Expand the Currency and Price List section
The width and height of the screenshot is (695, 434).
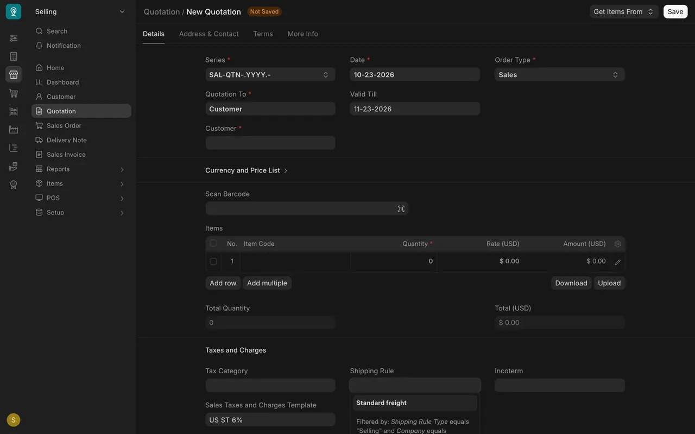[247, 170]
